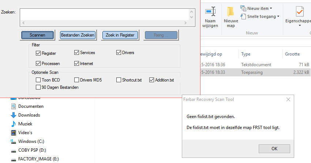Click the Zoek in Register button
Image resolution: width=311 pixels, height=163 pixels.
(x=120, y=35)
